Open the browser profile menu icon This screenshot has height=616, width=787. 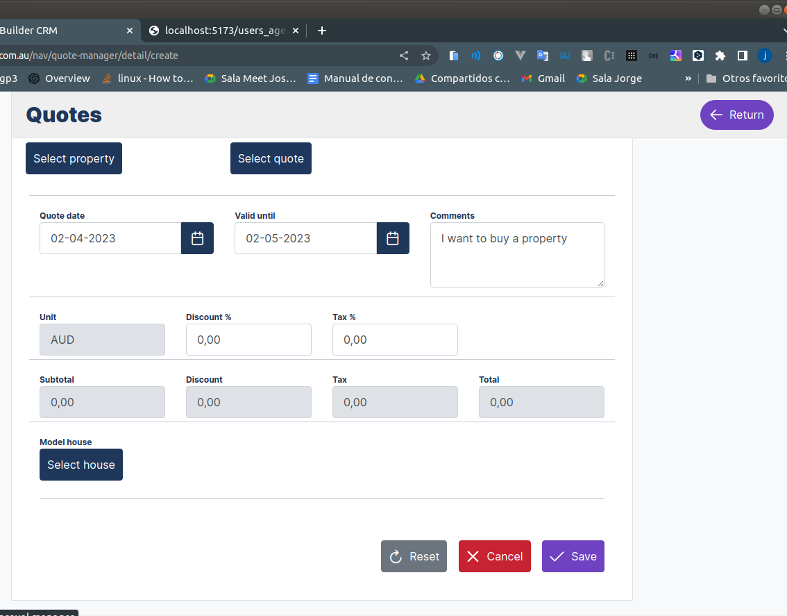tap(765, 55)
